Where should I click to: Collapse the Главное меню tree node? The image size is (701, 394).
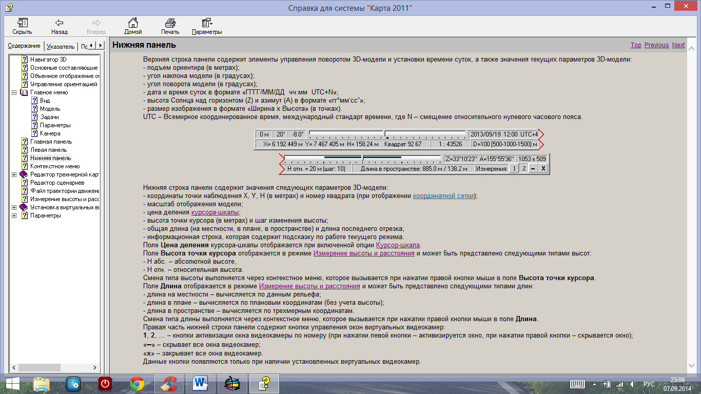(14, 92)
